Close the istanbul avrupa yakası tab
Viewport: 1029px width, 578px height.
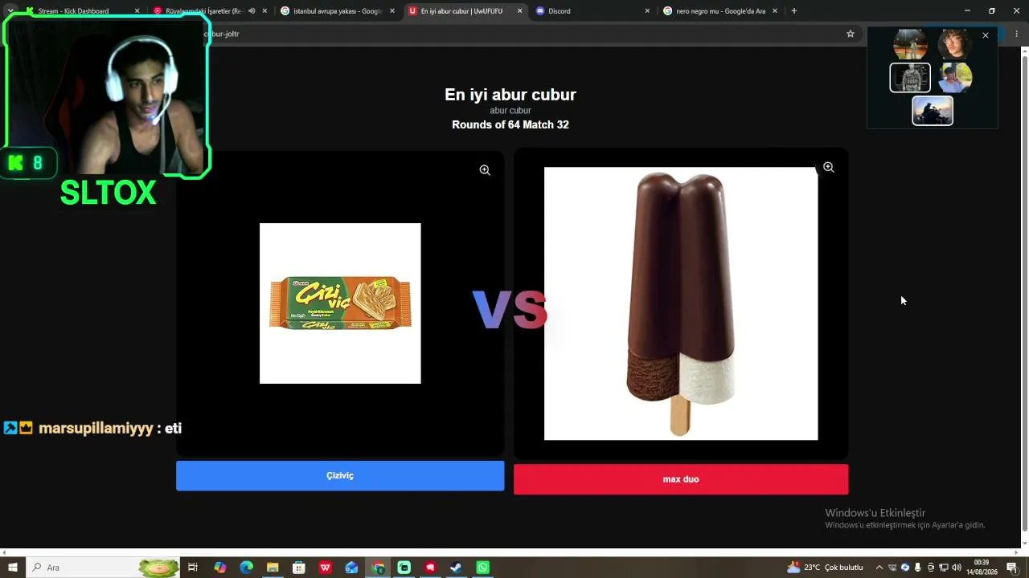[x=392, y=11]
